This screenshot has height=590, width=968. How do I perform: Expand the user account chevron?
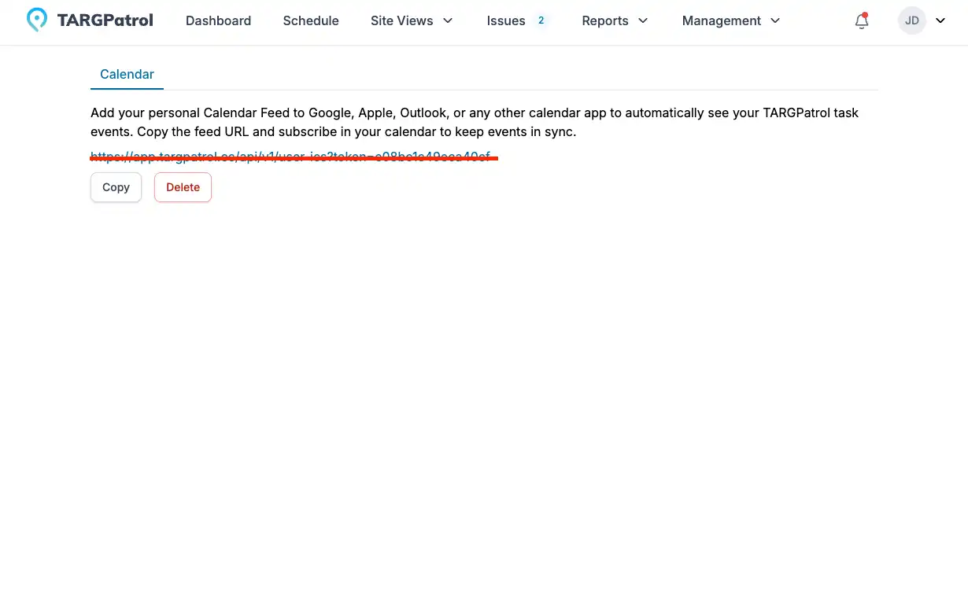pos(940,20)
